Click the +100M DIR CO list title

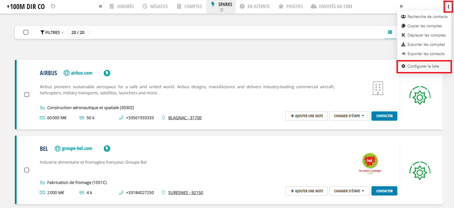(x=26, y=6)
